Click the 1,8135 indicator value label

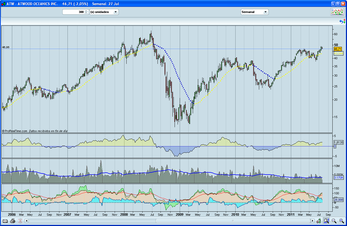coord(338,142)
